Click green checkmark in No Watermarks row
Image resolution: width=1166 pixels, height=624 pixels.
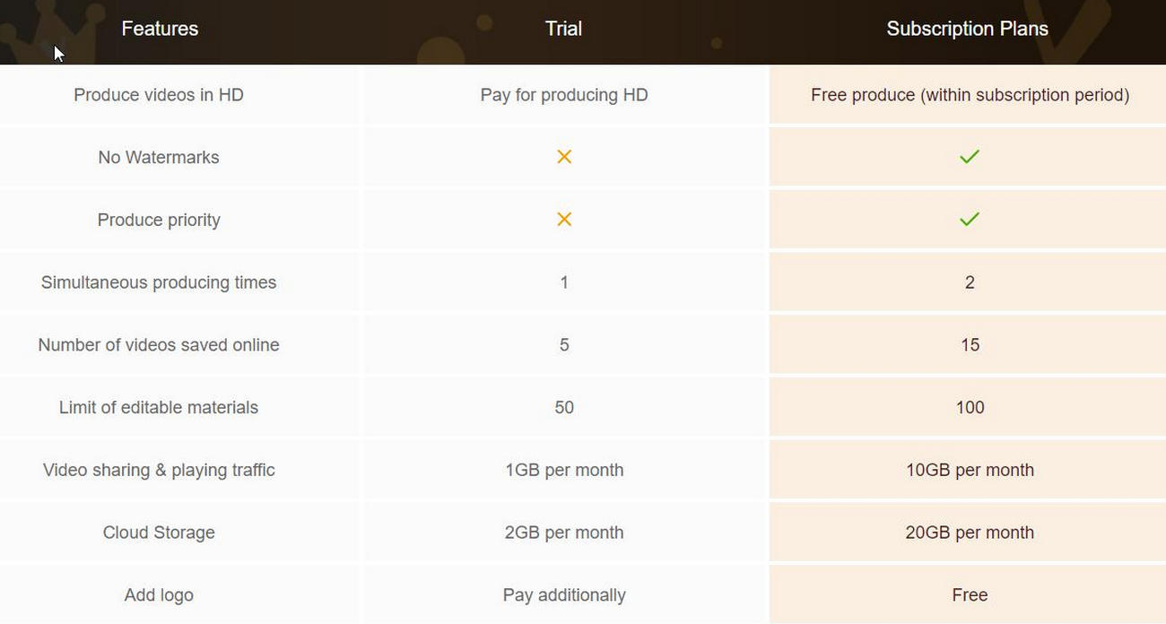[969, 157]
